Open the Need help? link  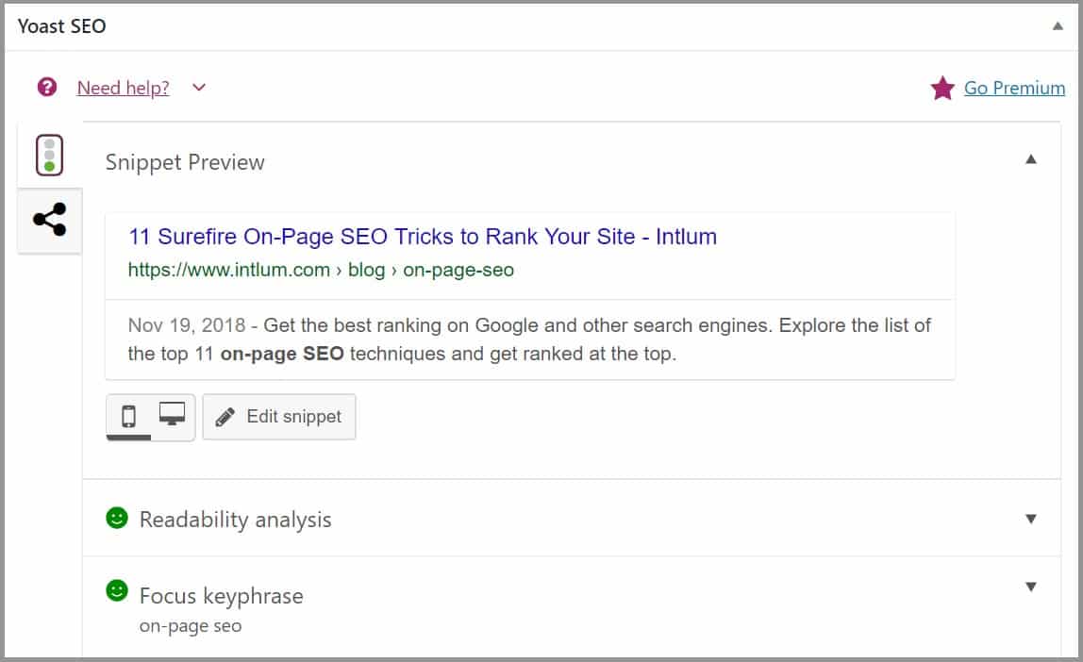123,88
